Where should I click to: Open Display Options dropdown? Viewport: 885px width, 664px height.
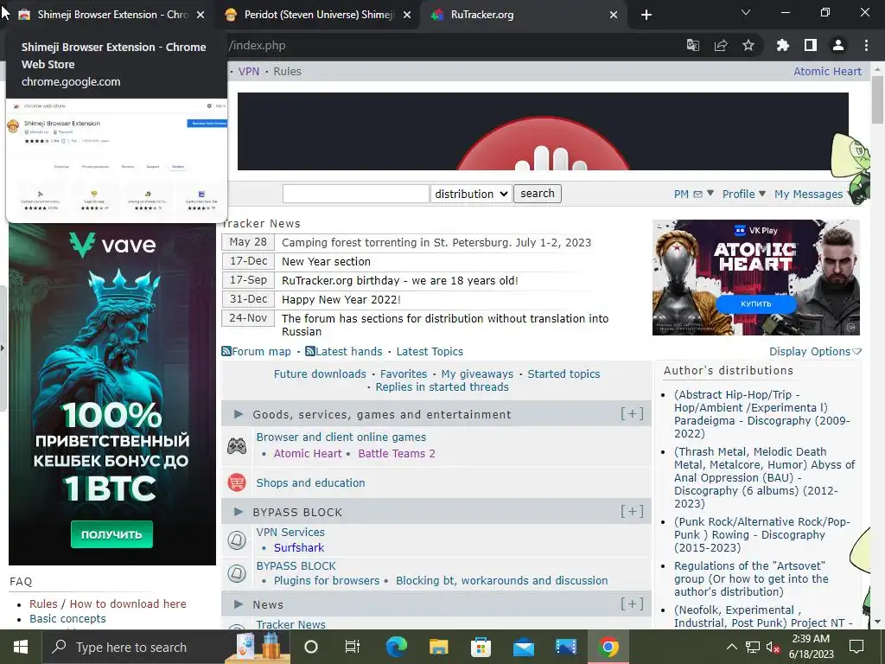point(815,351)
